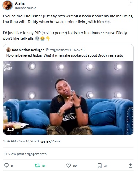
Task: Open the three-dot more options menu
Action: coord(132,3)
